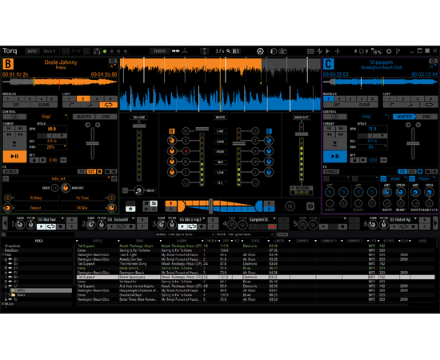Toggle Deck C FX BYPASS button

point(331,171)
